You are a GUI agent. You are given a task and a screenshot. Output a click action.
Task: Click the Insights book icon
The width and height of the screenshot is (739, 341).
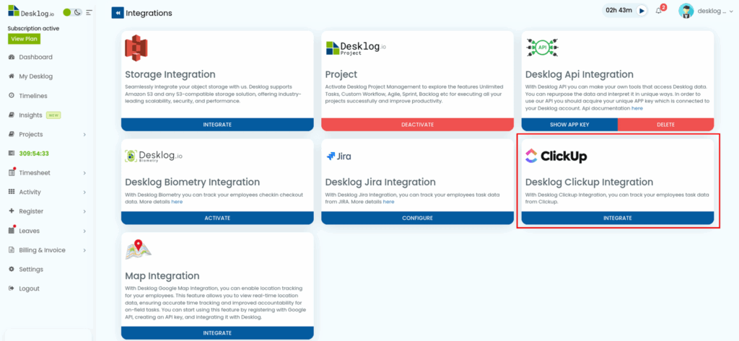click(x=12, y=115)
